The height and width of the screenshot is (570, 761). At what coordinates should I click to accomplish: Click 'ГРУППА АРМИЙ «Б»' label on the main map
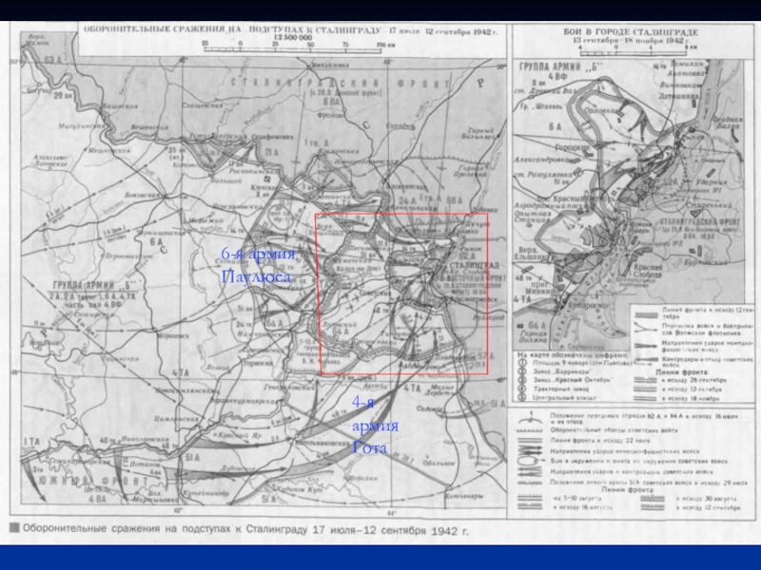(90, 285)
